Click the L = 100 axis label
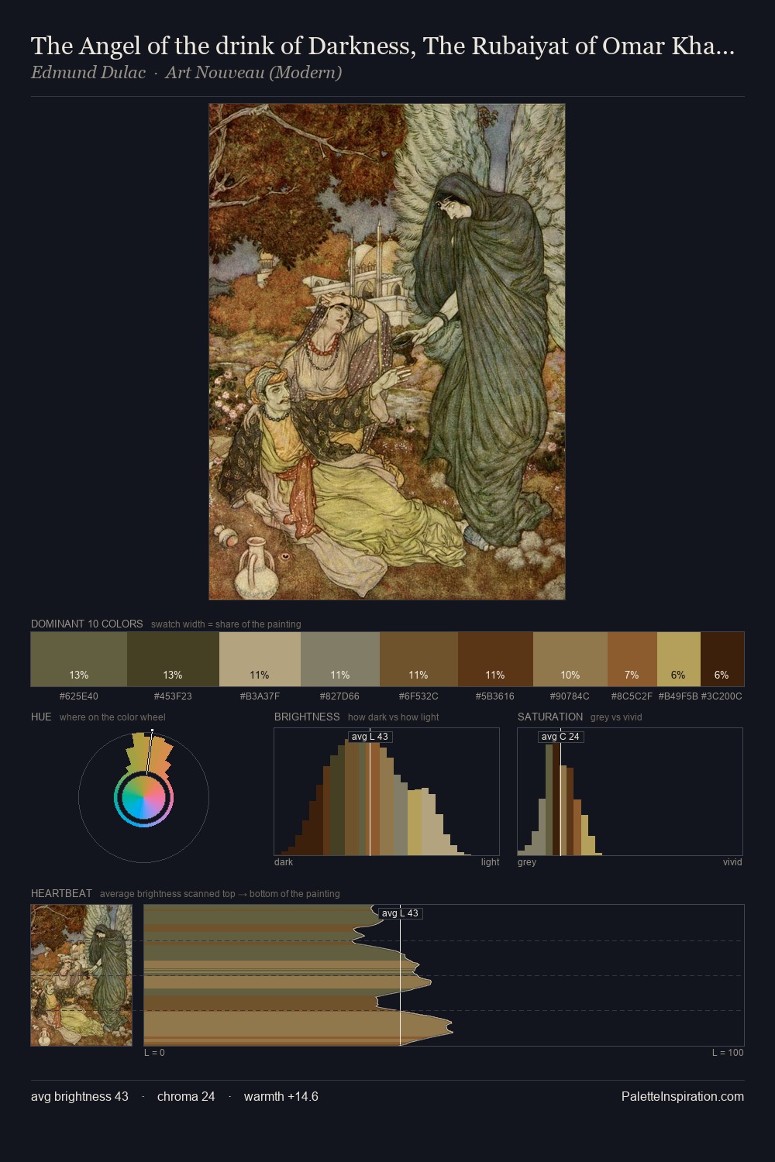 tap(728, 1052)
